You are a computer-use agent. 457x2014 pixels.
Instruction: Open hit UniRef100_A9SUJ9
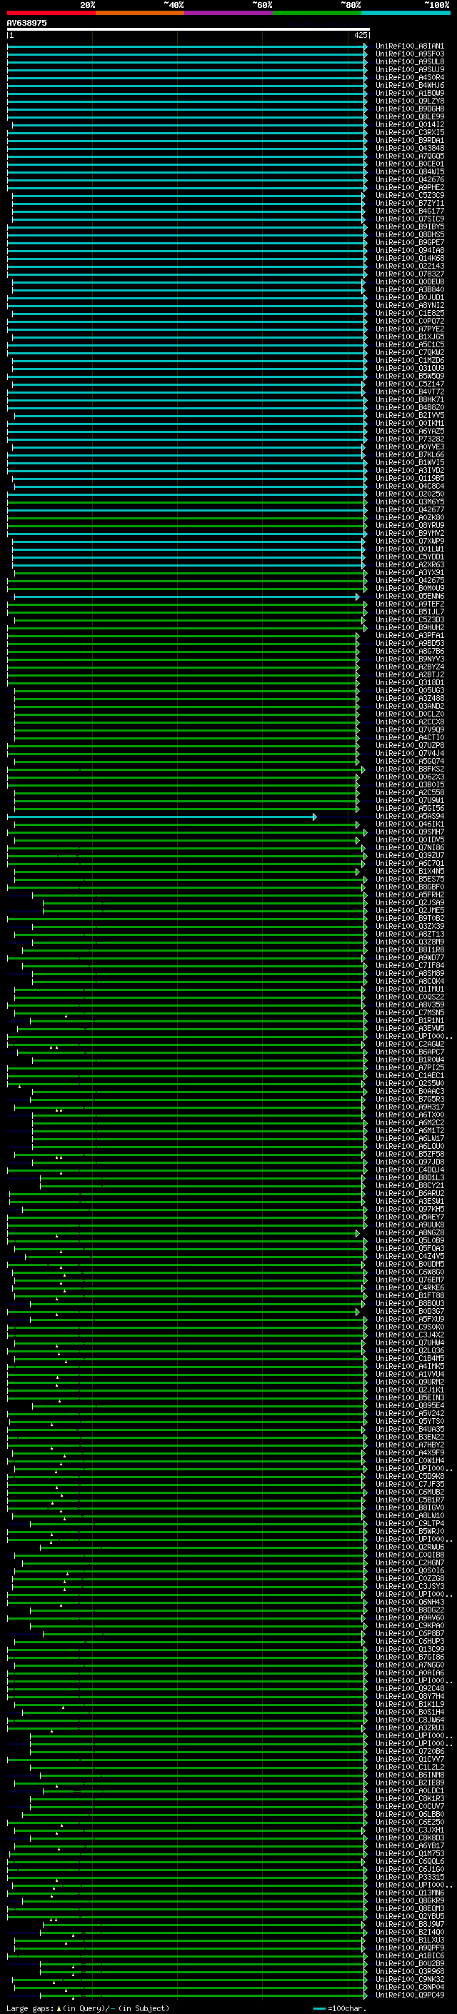click(x=409, y=69)
